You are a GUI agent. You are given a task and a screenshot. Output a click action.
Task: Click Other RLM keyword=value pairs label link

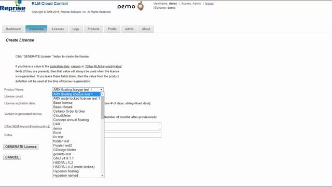(x=27, y=126)
